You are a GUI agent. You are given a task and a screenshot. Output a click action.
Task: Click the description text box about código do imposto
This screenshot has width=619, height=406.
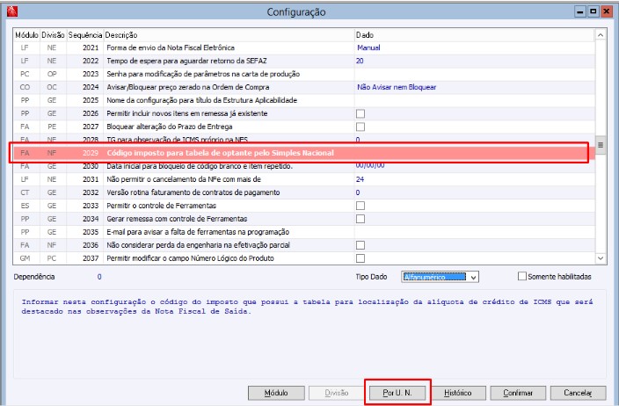[309, 334]
